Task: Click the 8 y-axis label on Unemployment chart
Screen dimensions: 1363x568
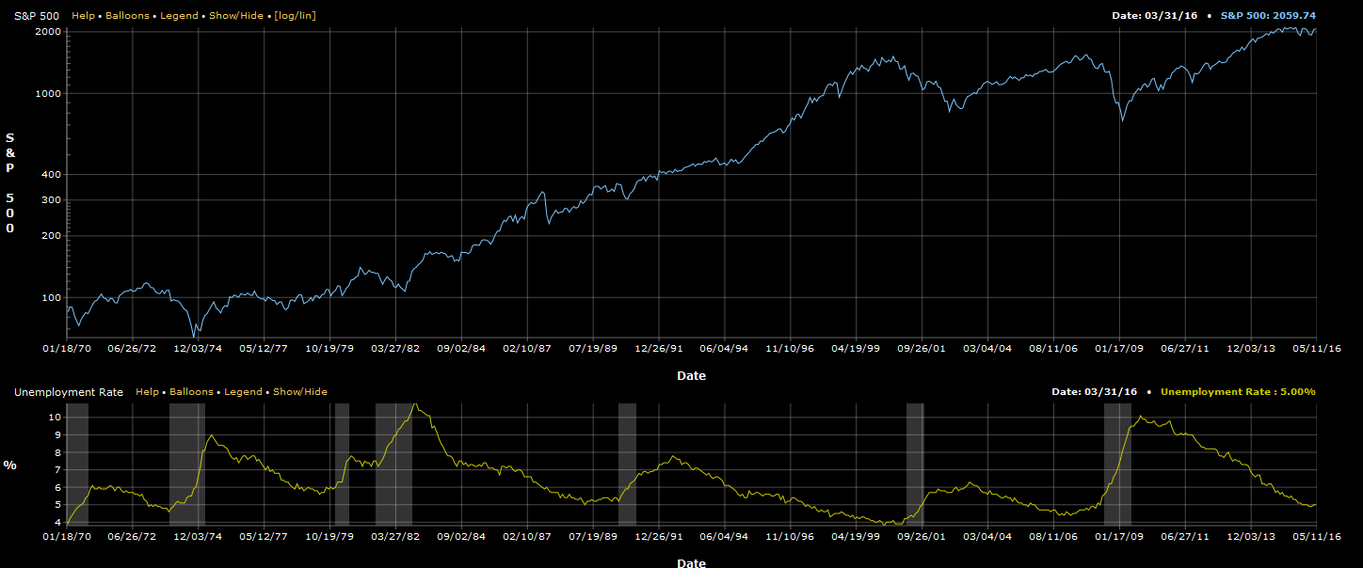Action: click(58, 452)
